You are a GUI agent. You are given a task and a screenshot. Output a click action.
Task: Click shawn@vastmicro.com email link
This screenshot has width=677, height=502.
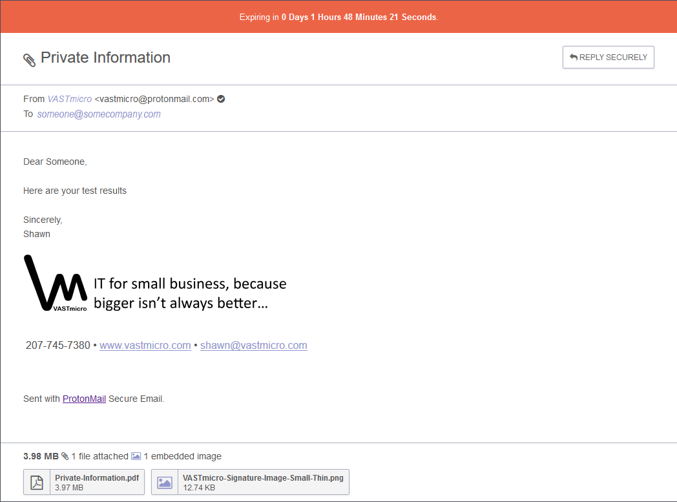tap(253, 345)
